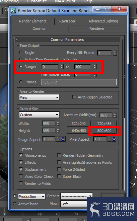This screenshot has height=221, width=137.
Task: Click the Height value field
Action: point(49,130)
